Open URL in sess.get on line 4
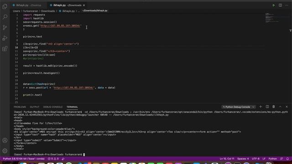This screenshot has height=164, width=292. pos(60,26)
